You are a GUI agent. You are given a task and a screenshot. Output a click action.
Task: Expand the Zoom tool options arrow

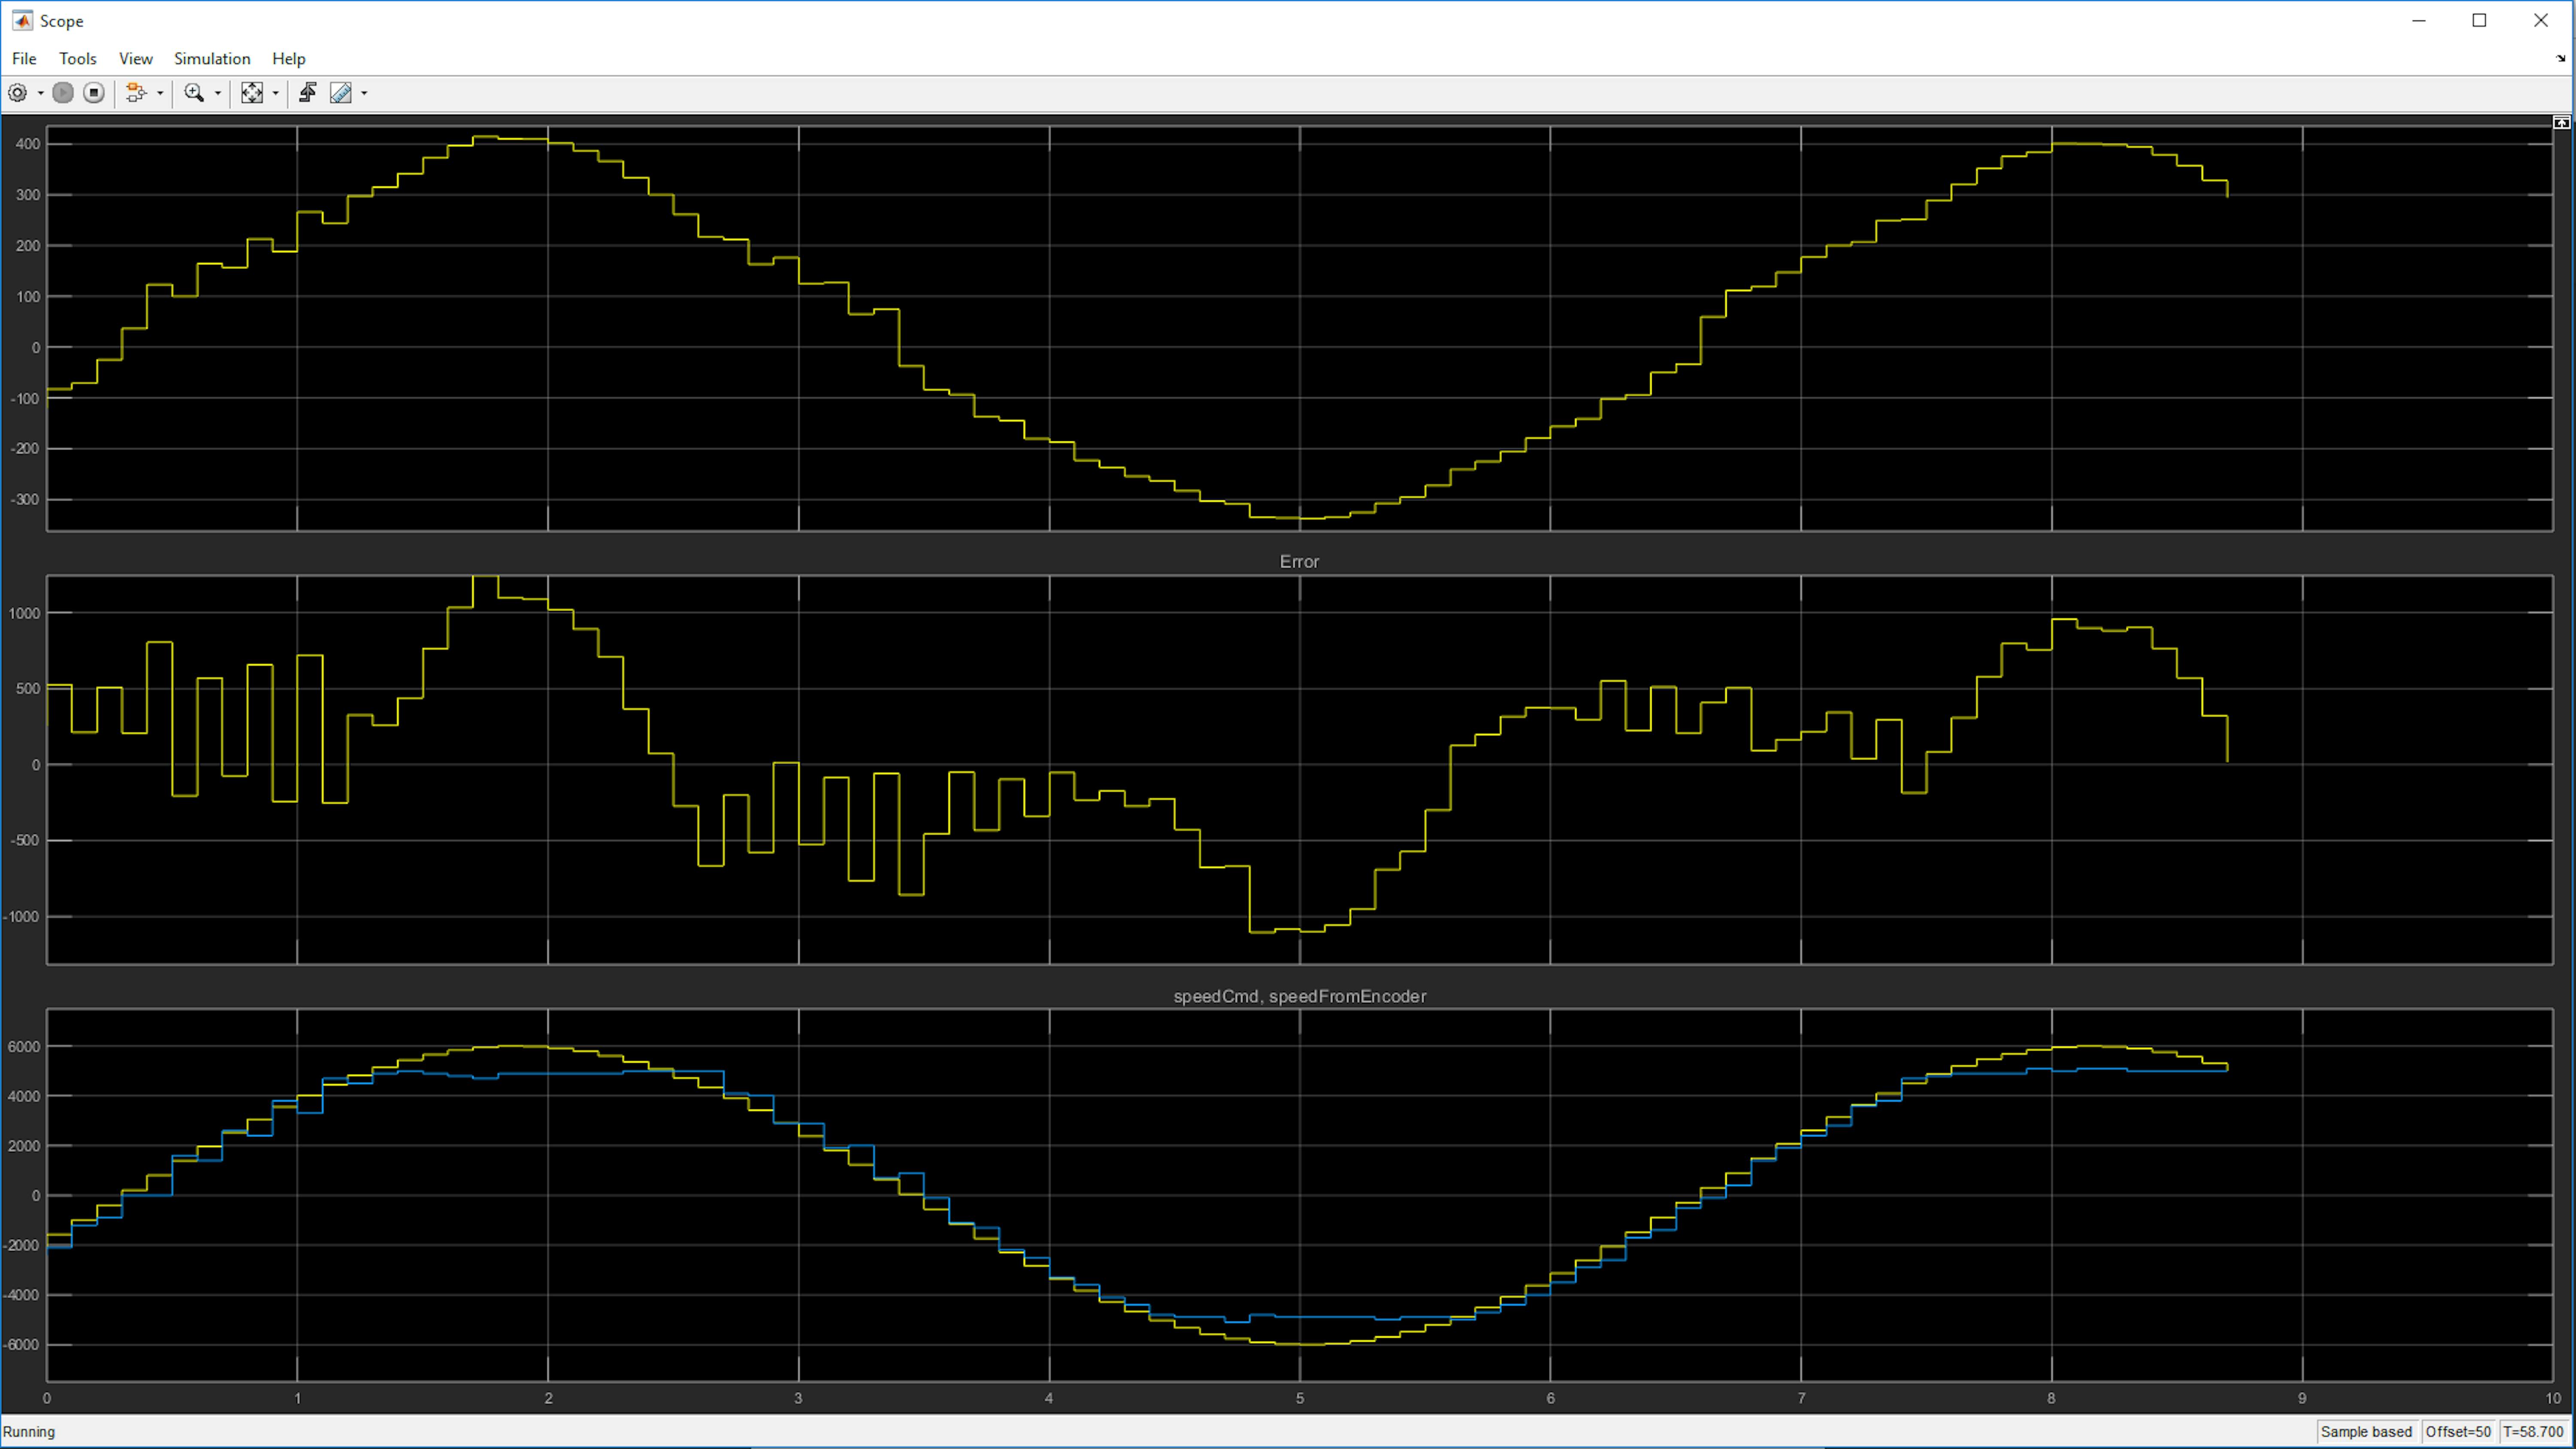[x=218, y=93]
